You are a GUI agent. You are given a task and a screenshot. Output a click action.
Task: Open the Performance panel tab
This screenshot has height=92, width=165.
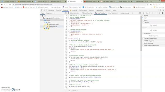coord(83,10)
